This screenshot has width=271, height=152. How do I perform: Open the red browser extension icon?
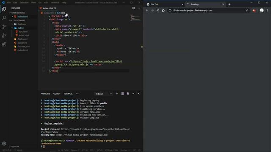254,10
